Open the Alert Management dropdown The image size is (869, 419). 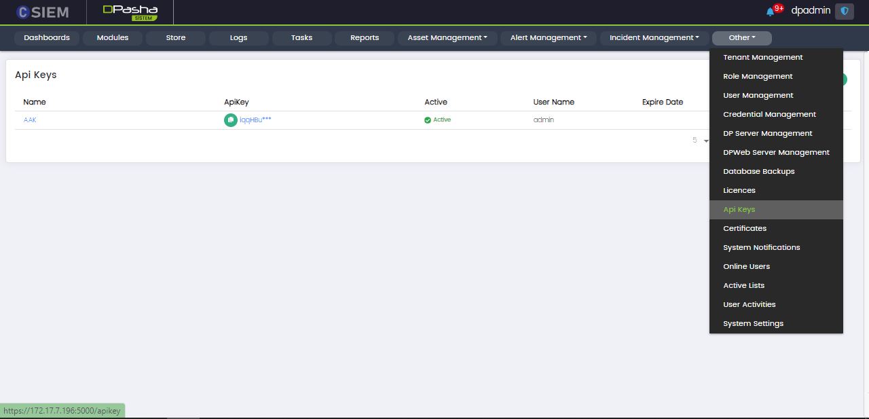click(x=549, y=38)
